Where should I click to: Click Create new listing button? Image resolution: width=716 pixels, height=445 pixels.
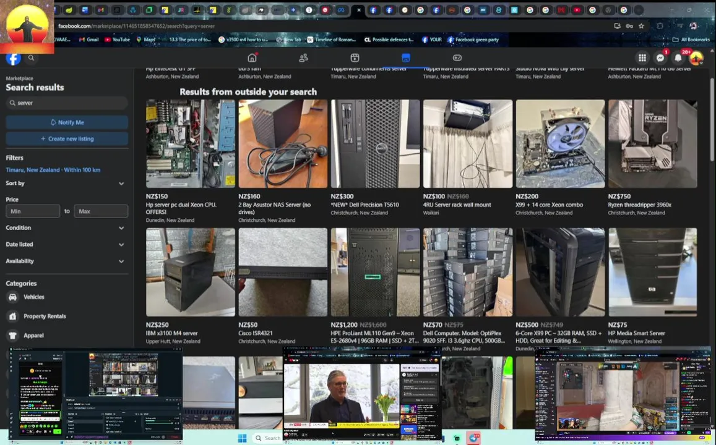click(67, 138)
